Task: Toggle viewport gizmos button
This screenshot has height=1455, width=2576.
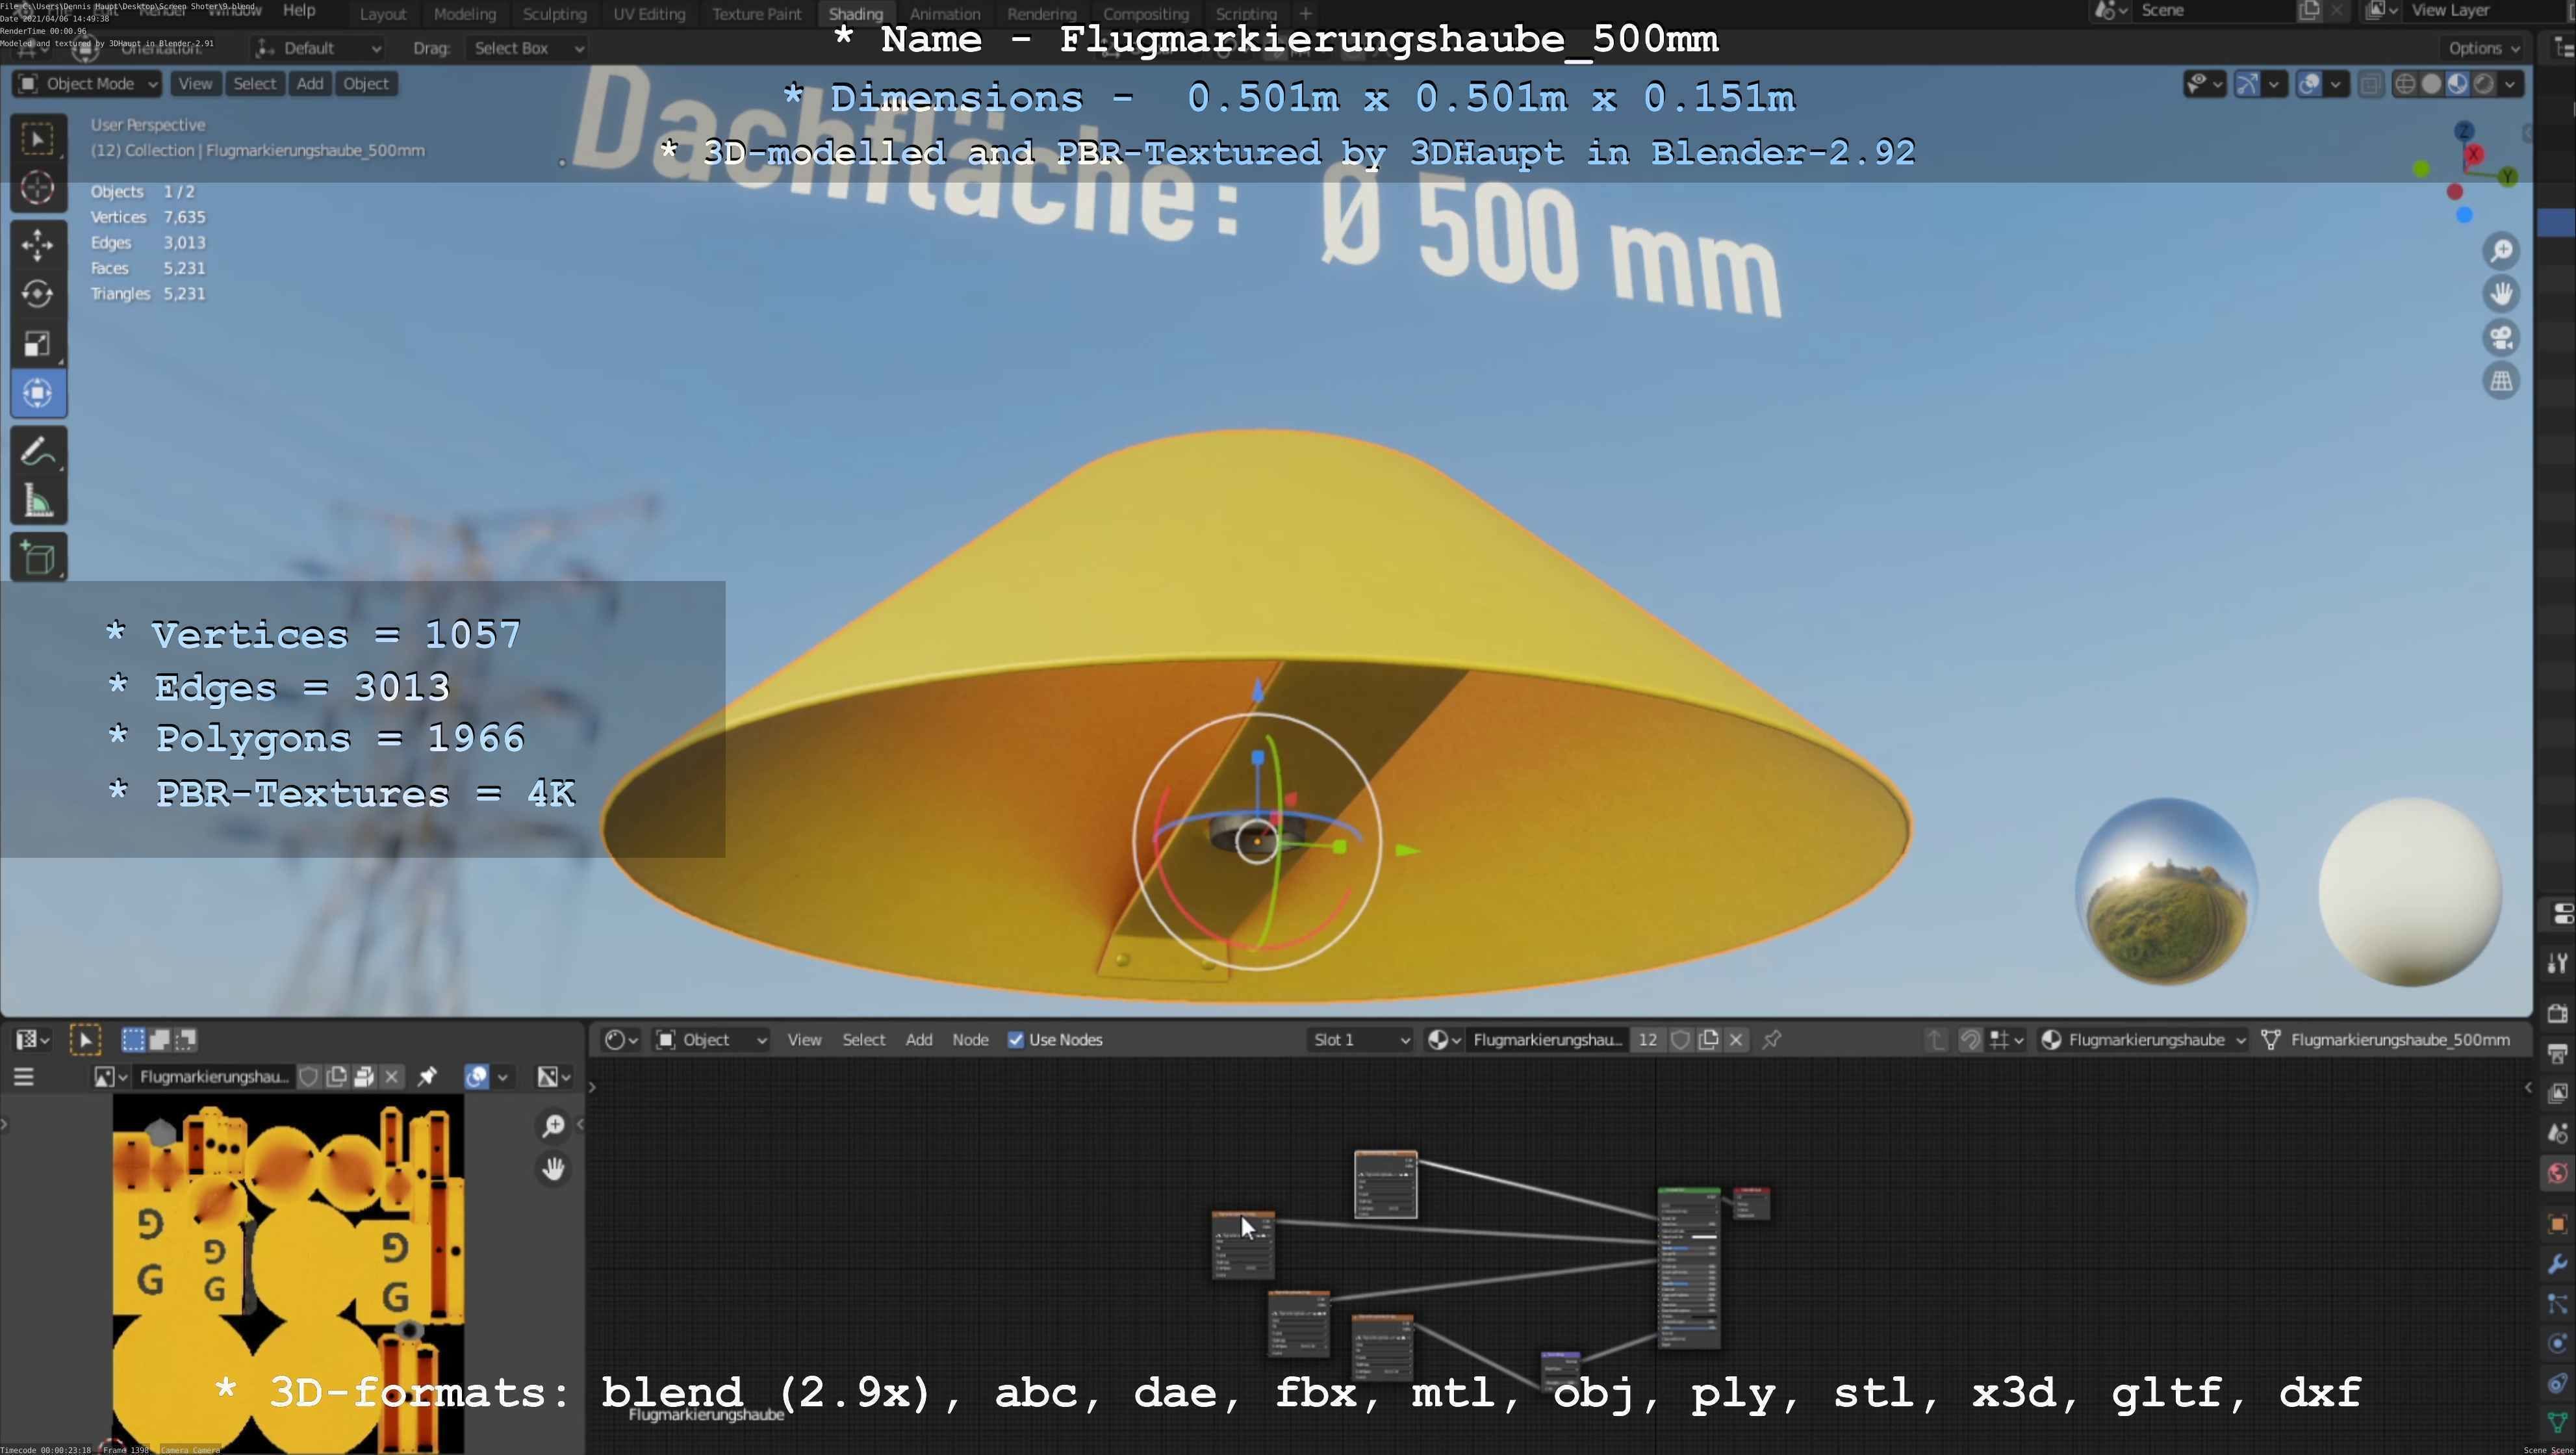Action: coord(2247,84)
